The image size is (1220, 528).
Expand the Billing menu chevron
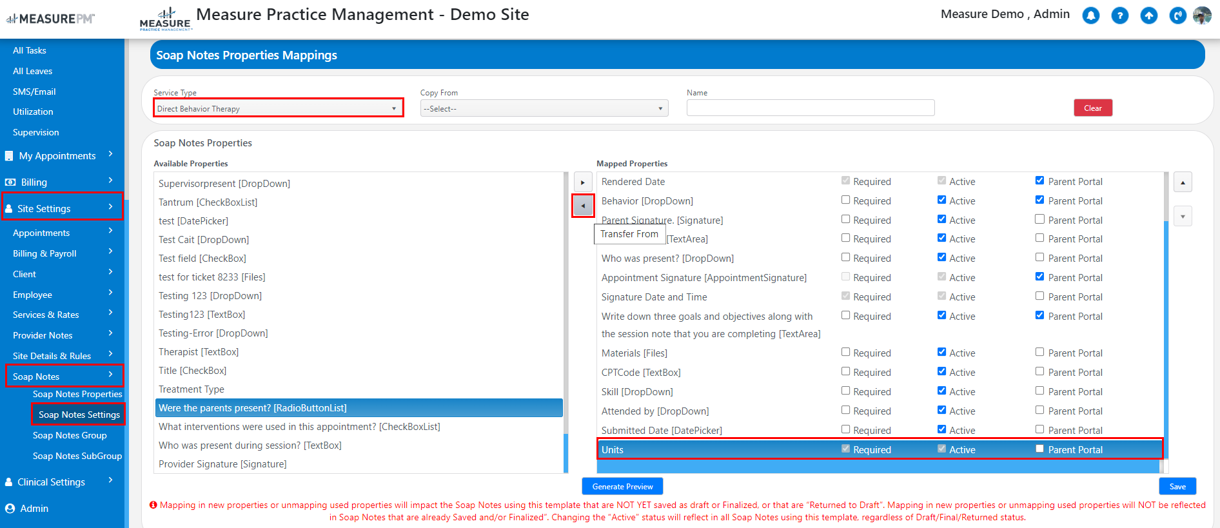(111, 181)
